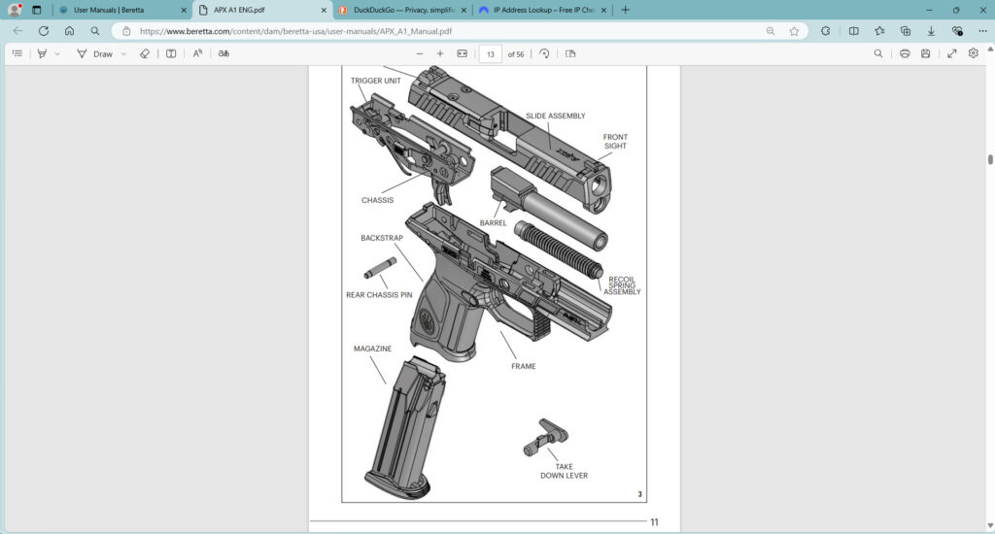The image size is (995, 534).
Task: Click the zoom indicator in address bar
Action: [771, 31]
